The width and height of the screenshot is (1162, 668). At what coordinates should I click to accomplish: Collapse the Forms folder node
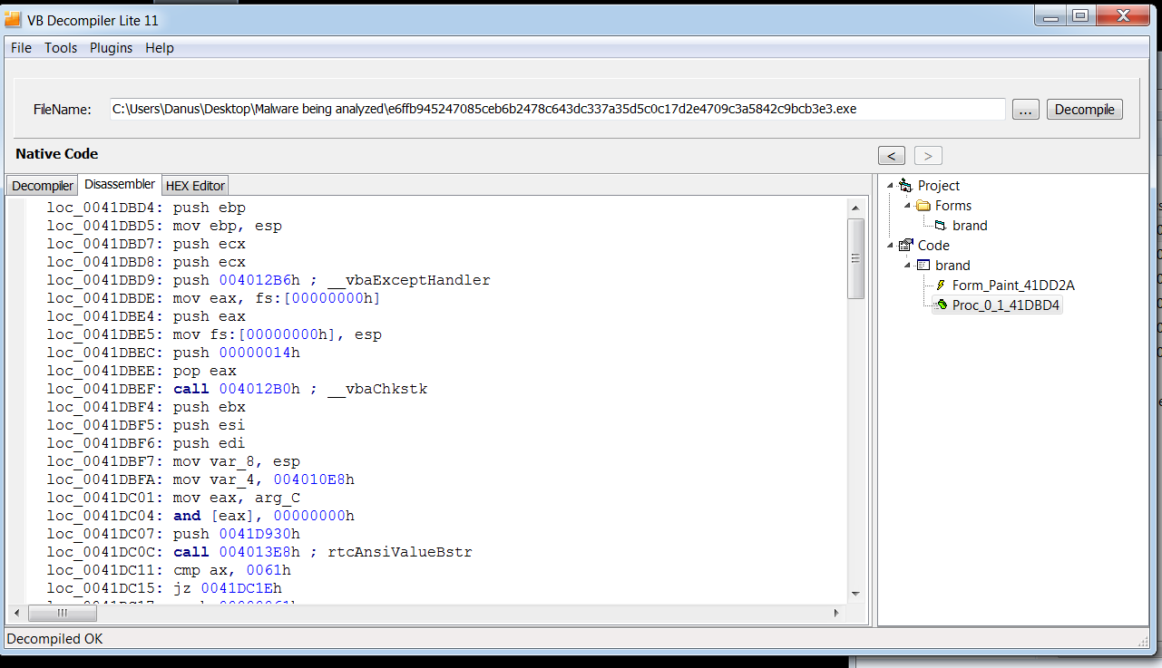point(909,206)
